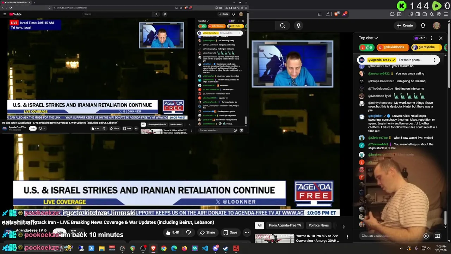Click the YouTube logo in the small browser window
The height and width of the screenshot is (254, 451).
pyautogui.click(x=16, y=14)
